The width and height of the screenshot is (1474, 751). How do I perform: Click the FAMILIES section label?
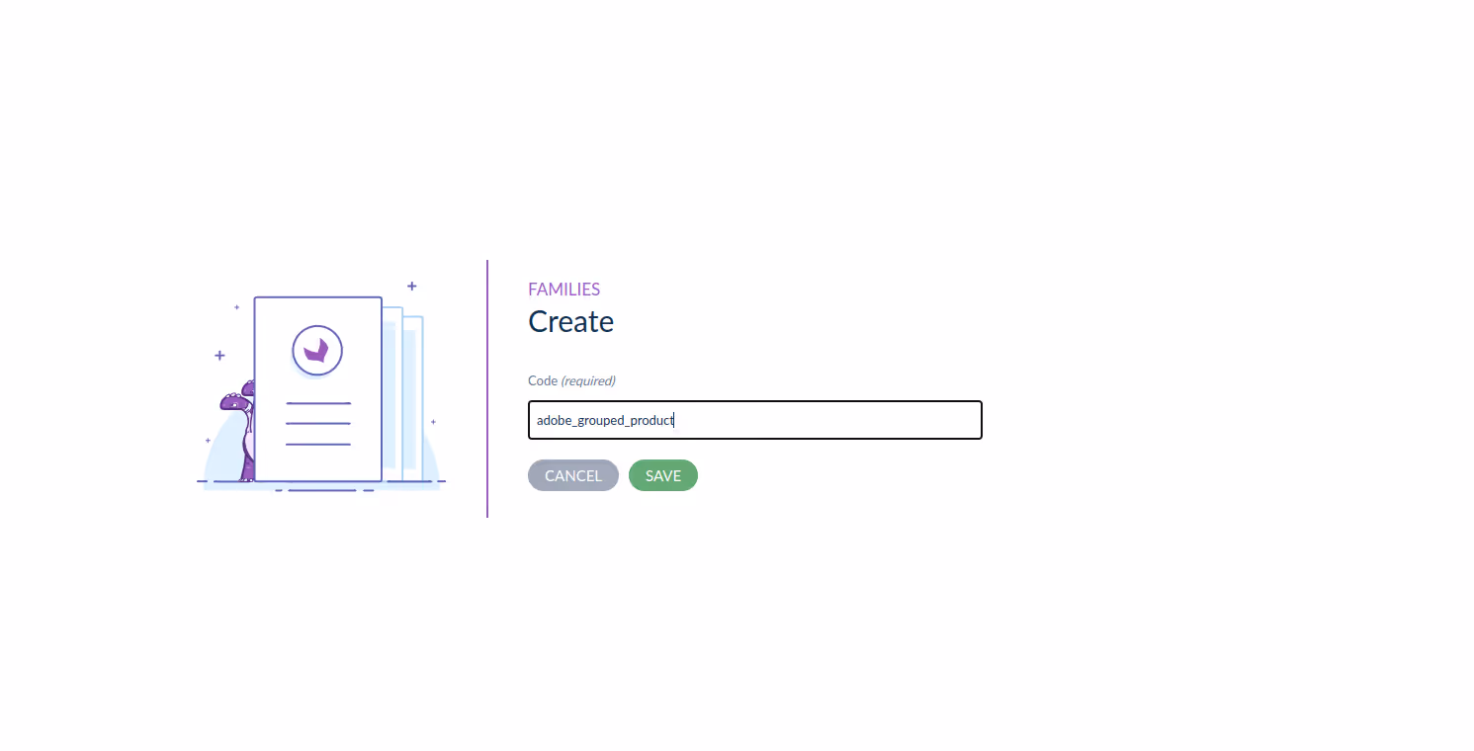pos(564,290)
